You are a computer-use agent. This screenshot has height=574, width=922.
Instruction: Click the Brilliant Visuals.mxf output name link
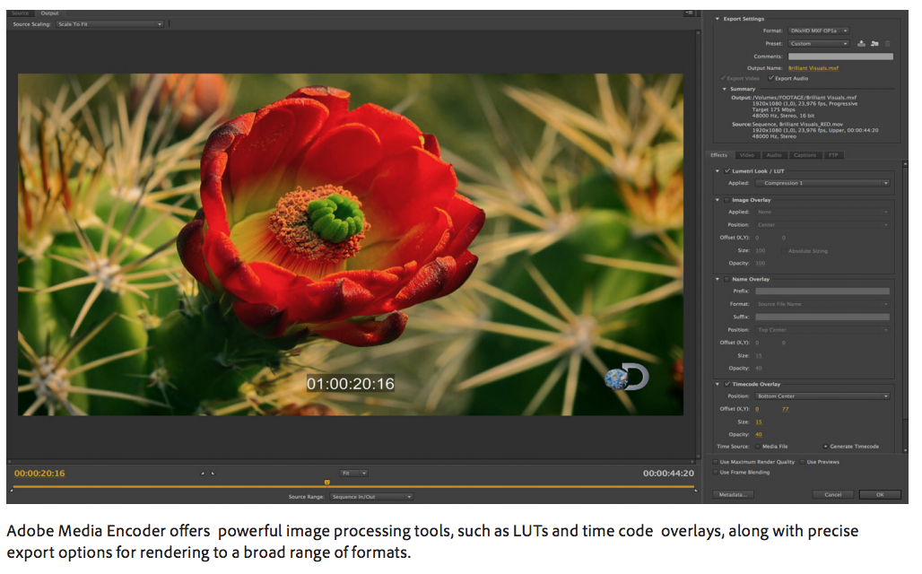click(813, 68)
